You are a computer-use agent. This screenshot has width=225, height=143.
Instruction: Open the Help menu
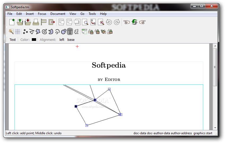tap(103, 14)
